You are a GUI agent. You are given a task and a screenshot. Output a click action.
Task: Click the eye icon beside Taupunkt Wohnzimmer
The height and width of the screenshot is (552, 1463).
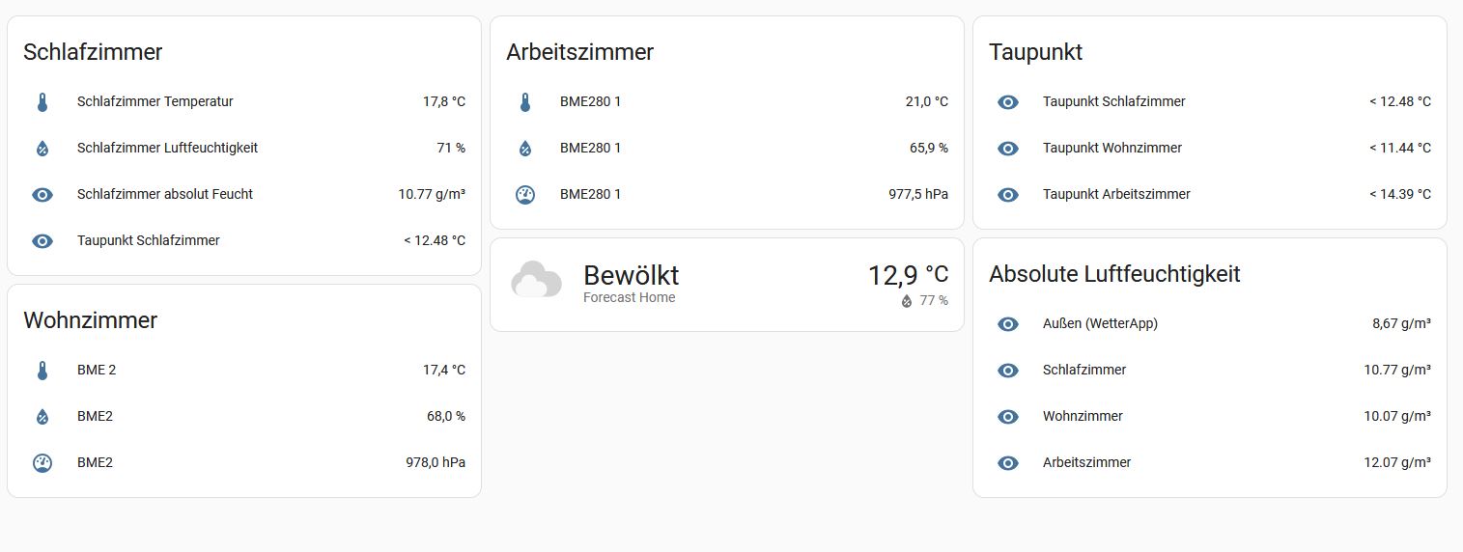pyautogui.click(x=1008, y=149)
